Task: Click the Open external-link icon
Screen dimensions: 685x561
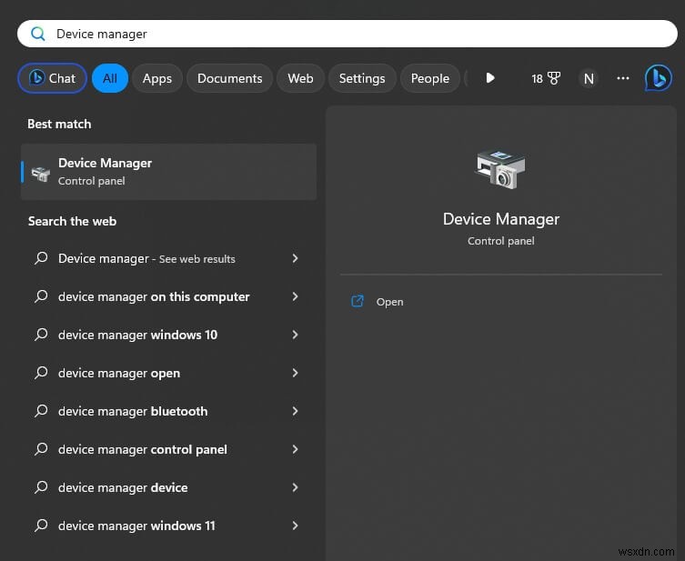Action: (x=358, y=301)
